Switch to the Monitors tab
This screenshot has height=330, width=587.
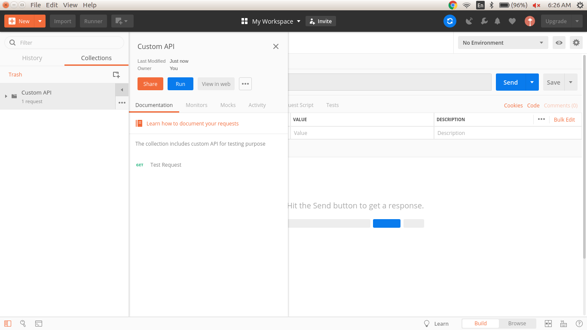tap(196, 105)
